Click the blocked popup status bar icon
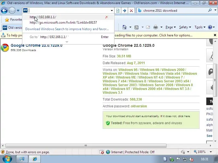This screenshot has height=163, width=218. 102,152
